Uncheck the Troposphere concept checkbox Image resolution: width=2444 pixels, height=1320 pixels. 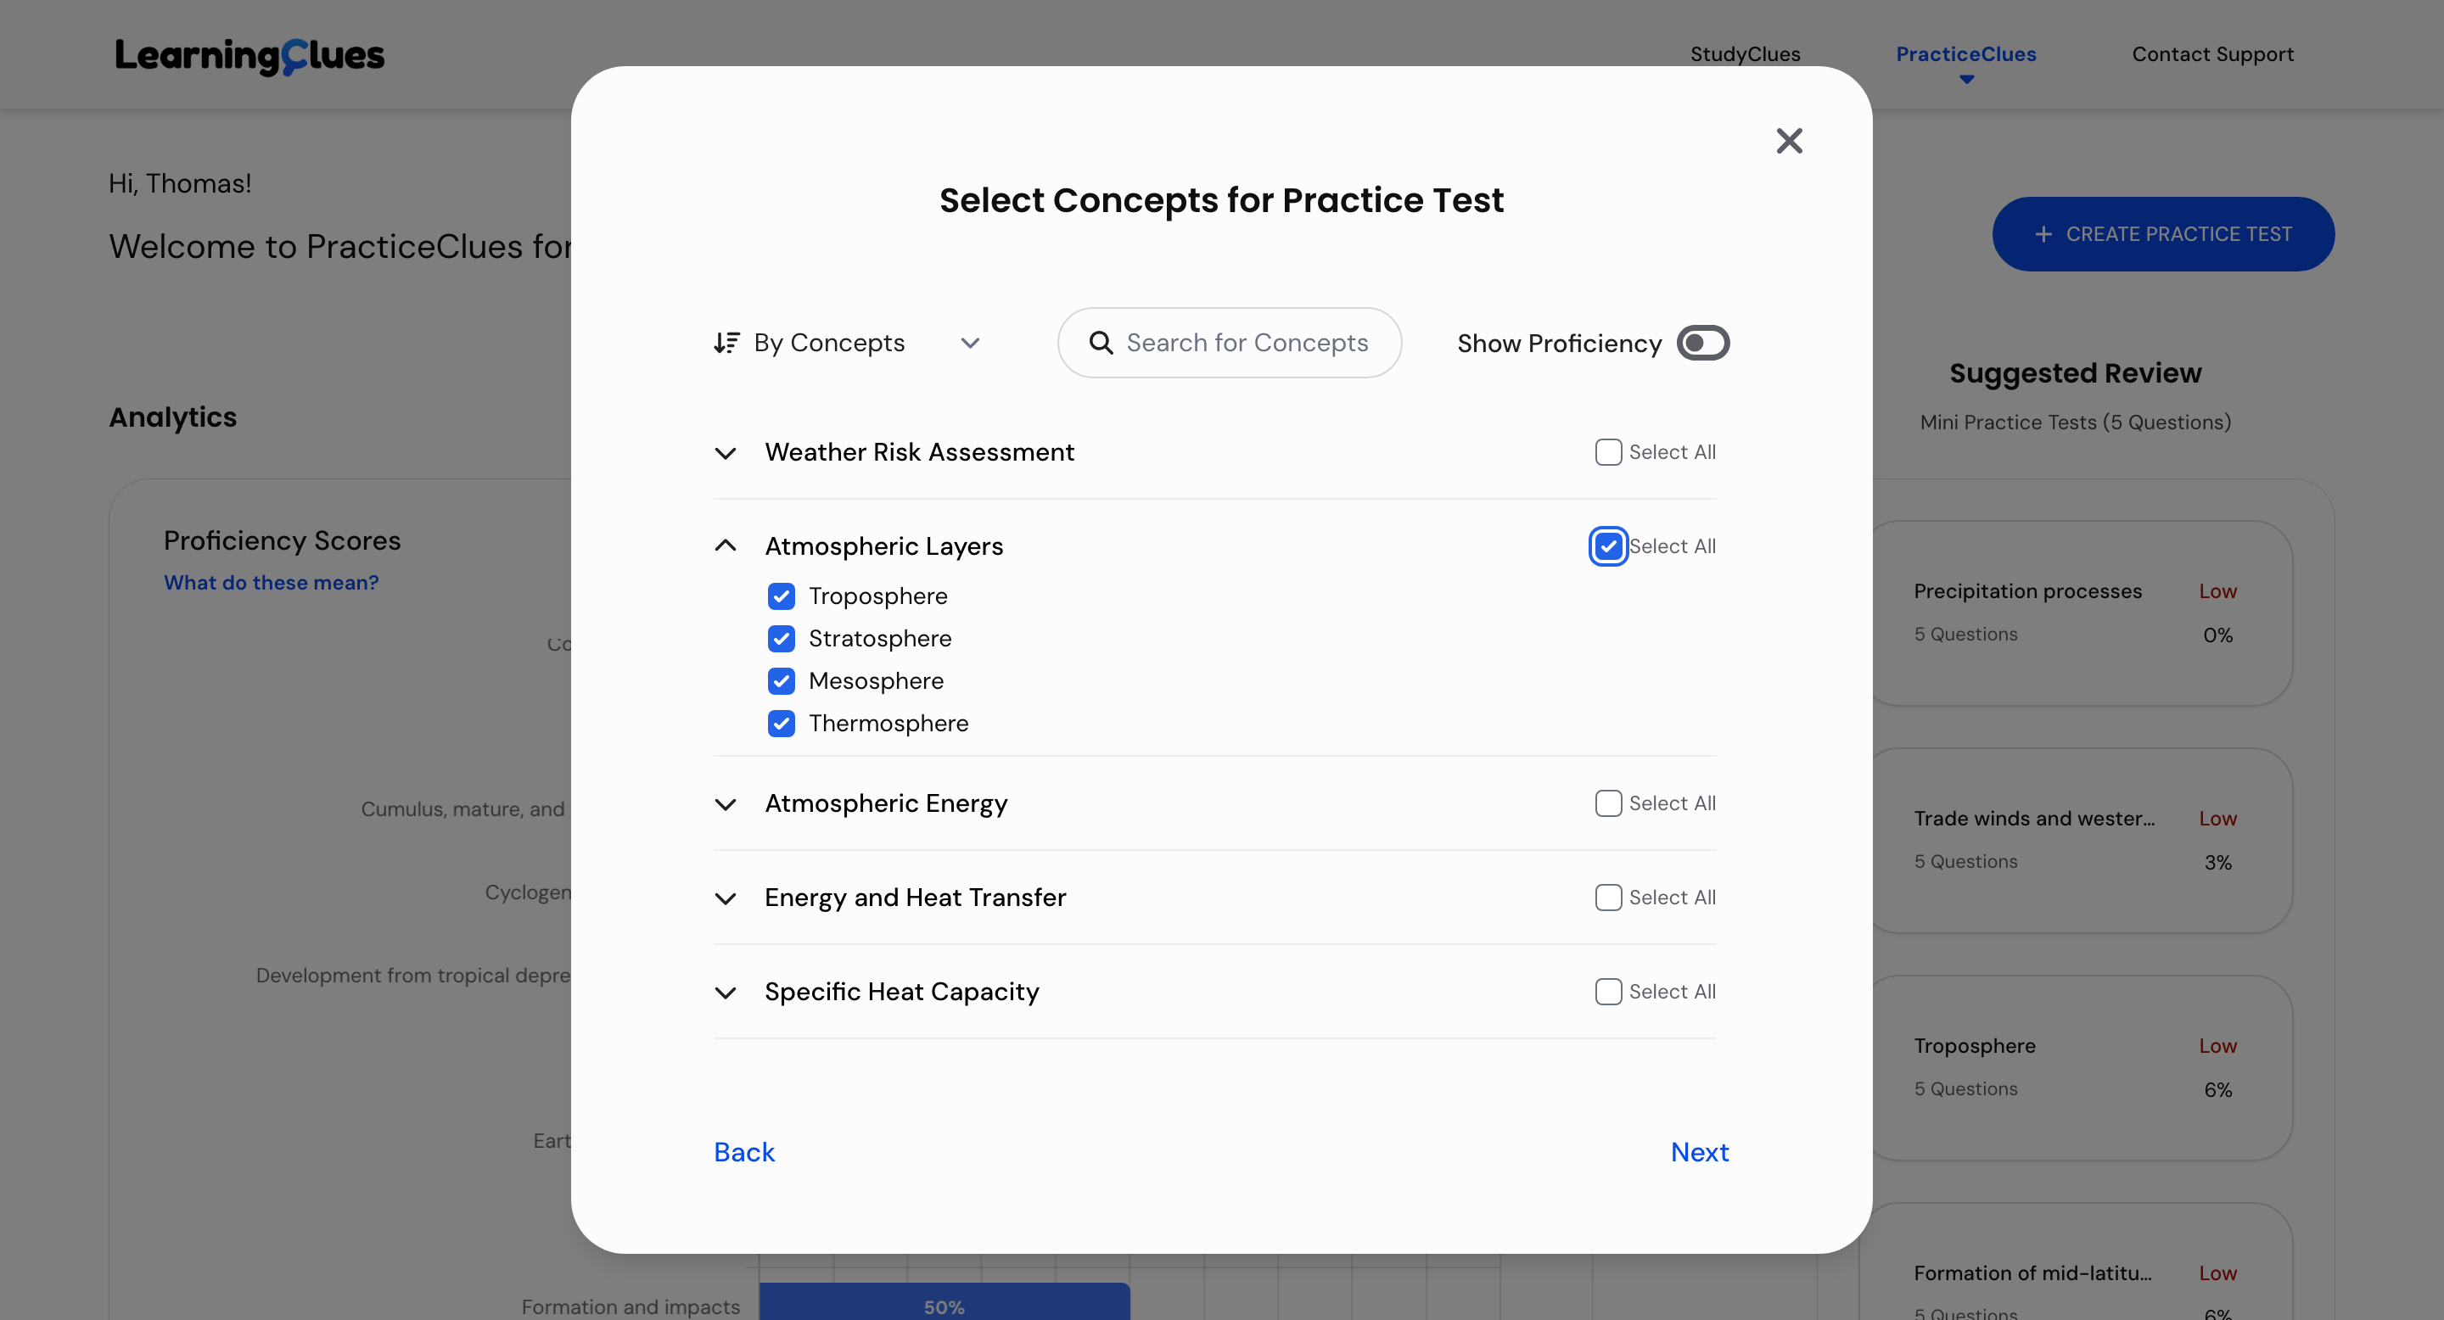coord(781,596)
